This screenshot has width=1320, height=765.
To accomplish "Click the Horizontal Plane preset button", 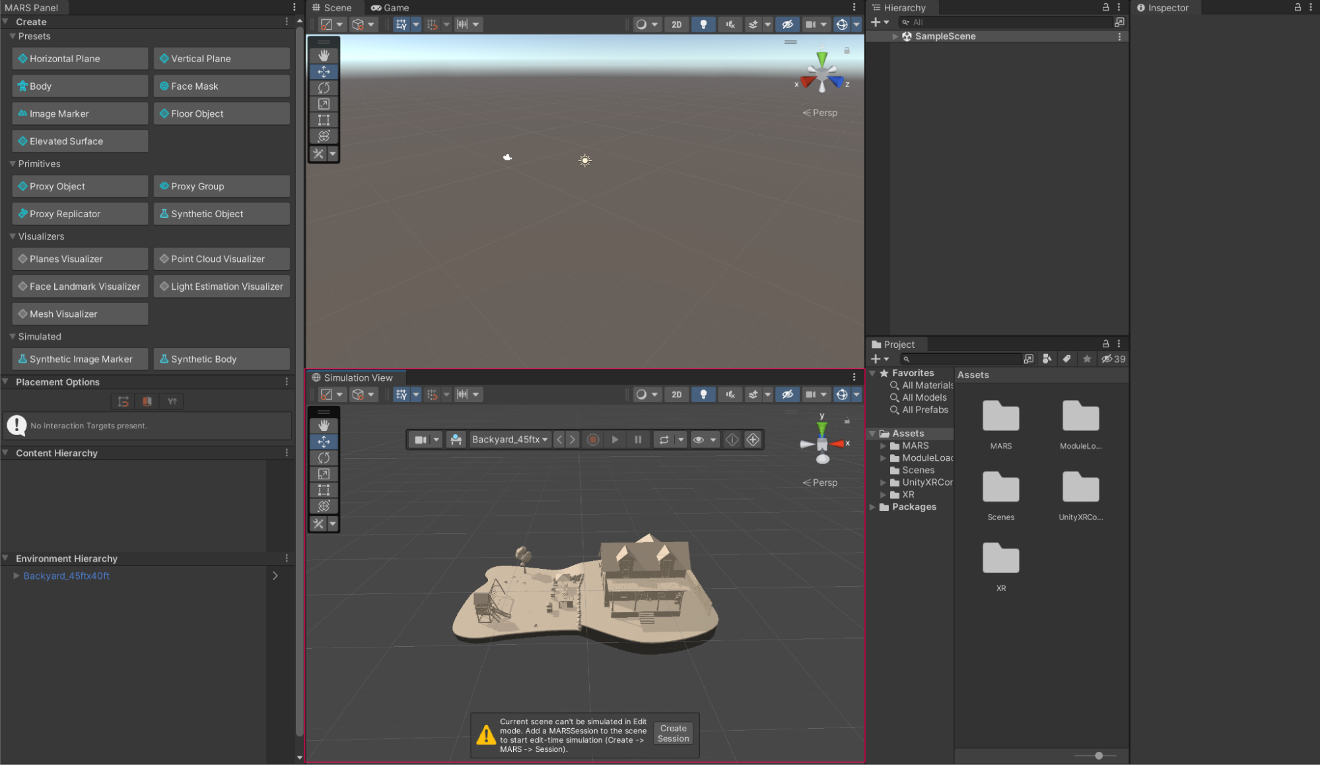I will [x=80, y=59].
